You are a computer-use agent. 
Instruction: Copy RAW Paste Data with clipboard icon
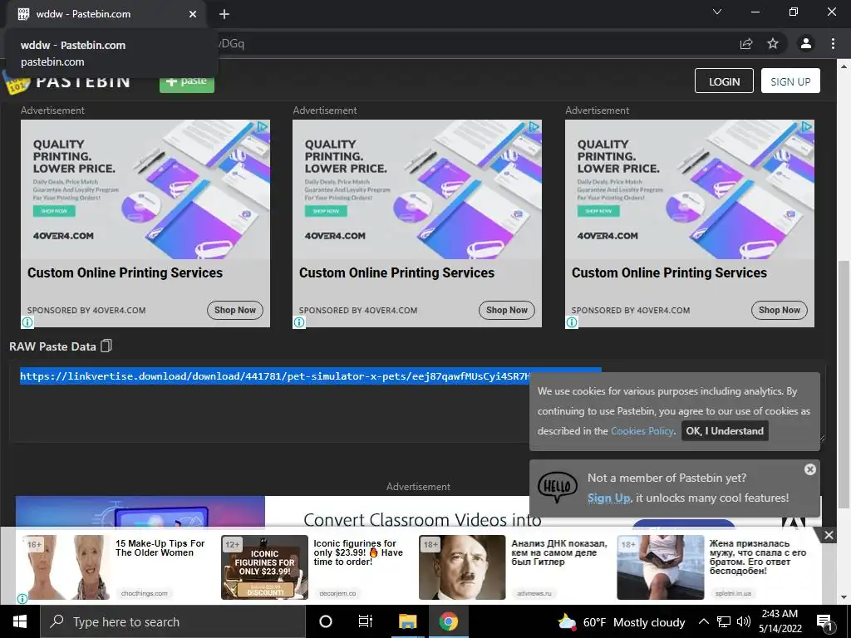(106, 346)
